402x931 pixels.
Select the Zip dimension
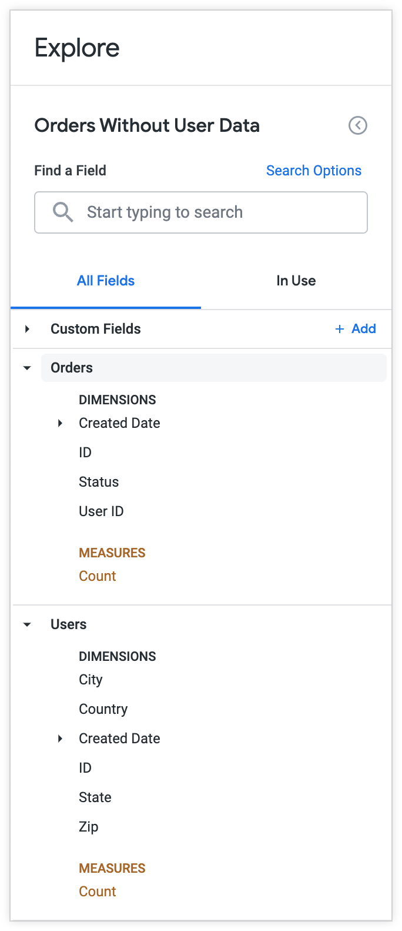[x=89, y=826]
